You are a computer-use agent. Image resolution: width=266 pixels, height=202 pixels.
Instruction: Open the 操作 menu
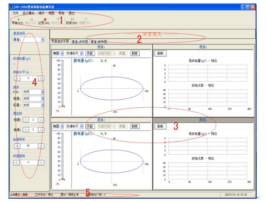[41, 13]
